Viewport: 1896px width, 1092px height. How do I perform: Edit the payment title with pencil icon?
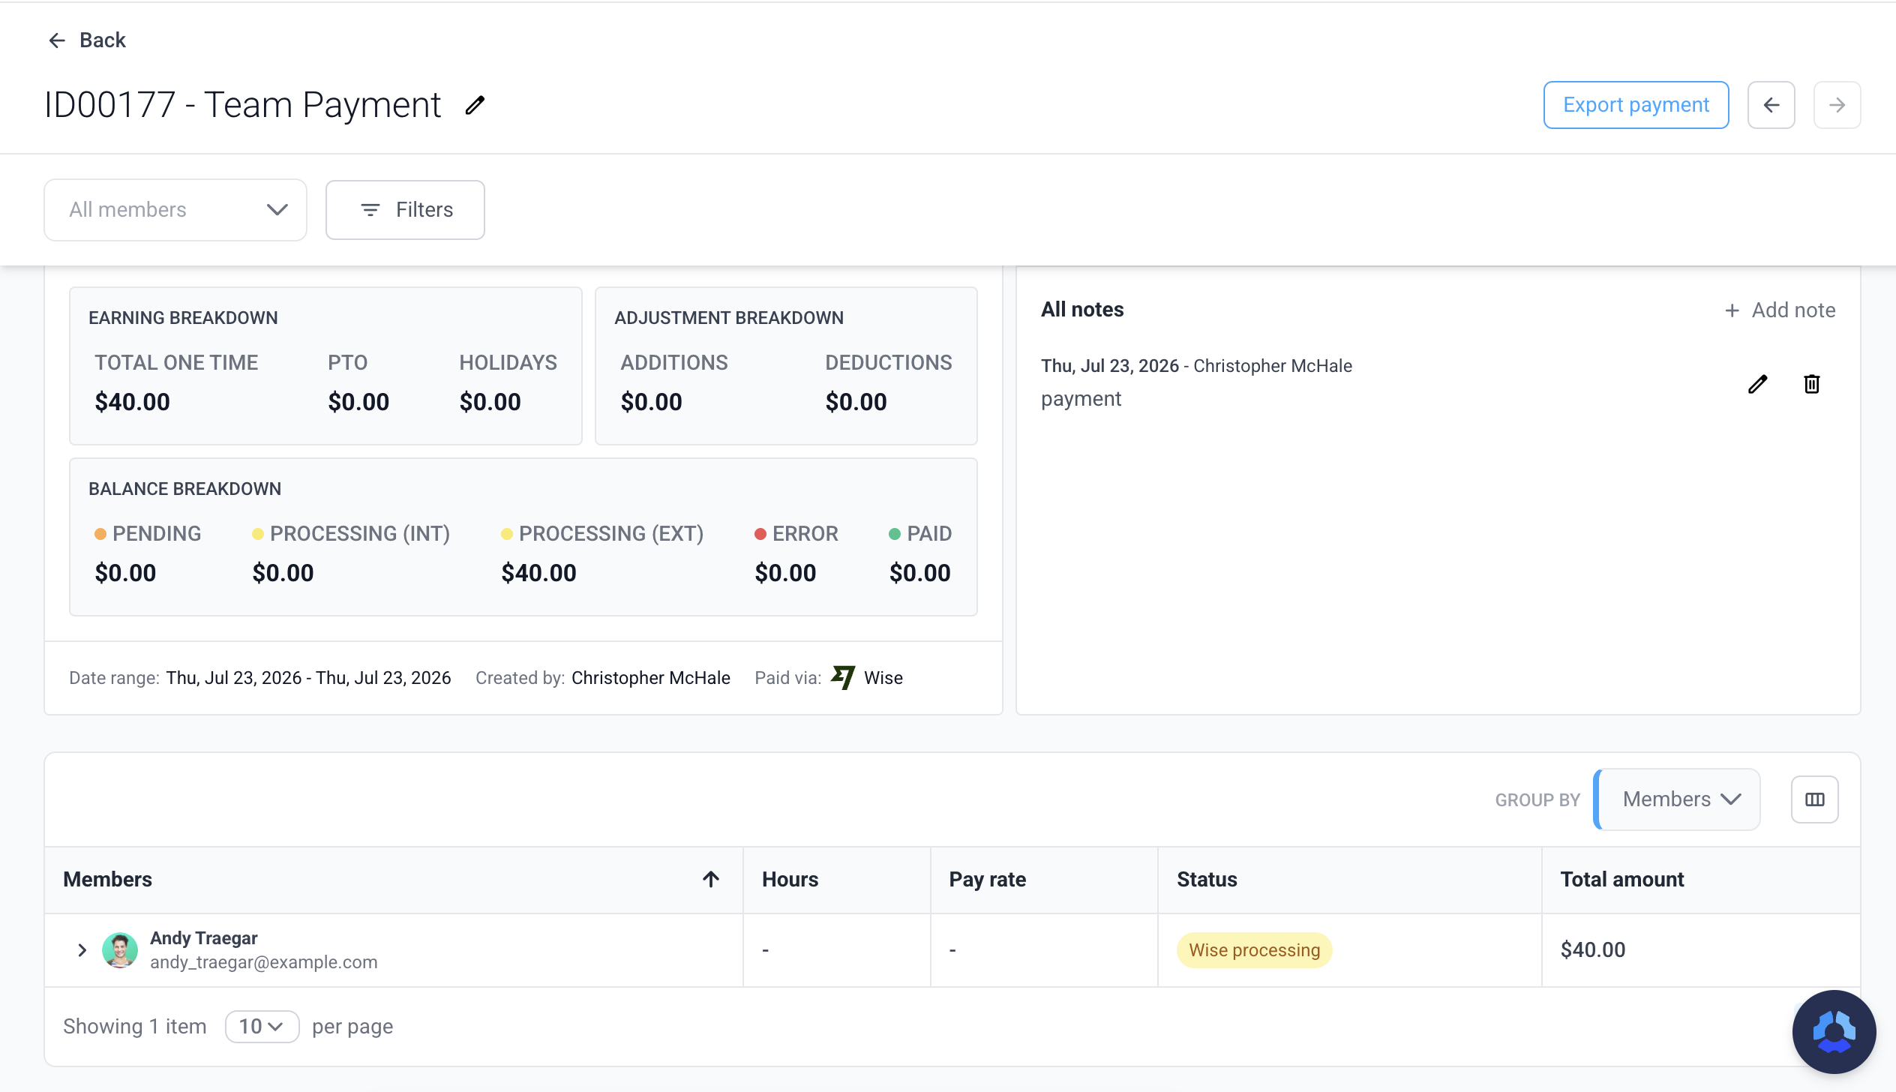pyautogui.click(x=475, y=105)
